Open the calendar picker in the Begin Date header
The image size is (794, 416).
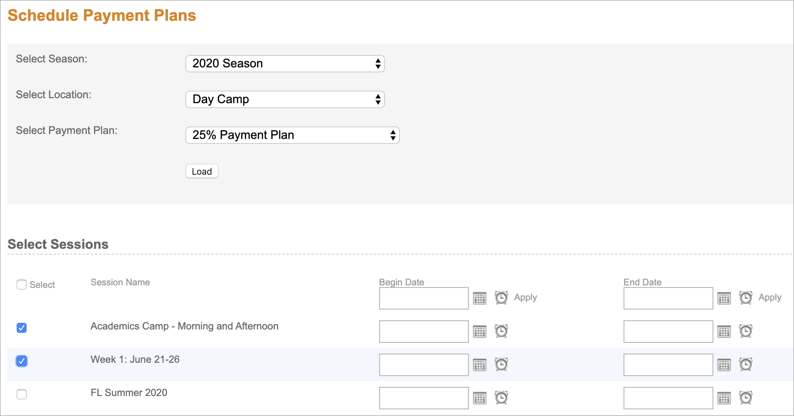[480, 298]
